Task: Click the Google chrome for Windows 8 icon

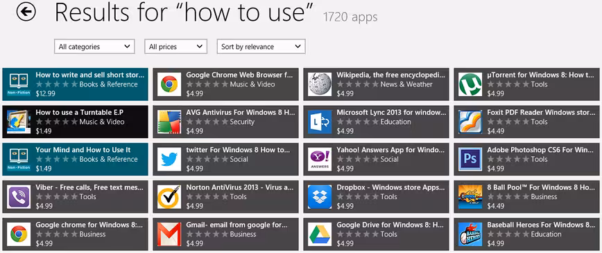Action: coord(19,234)
